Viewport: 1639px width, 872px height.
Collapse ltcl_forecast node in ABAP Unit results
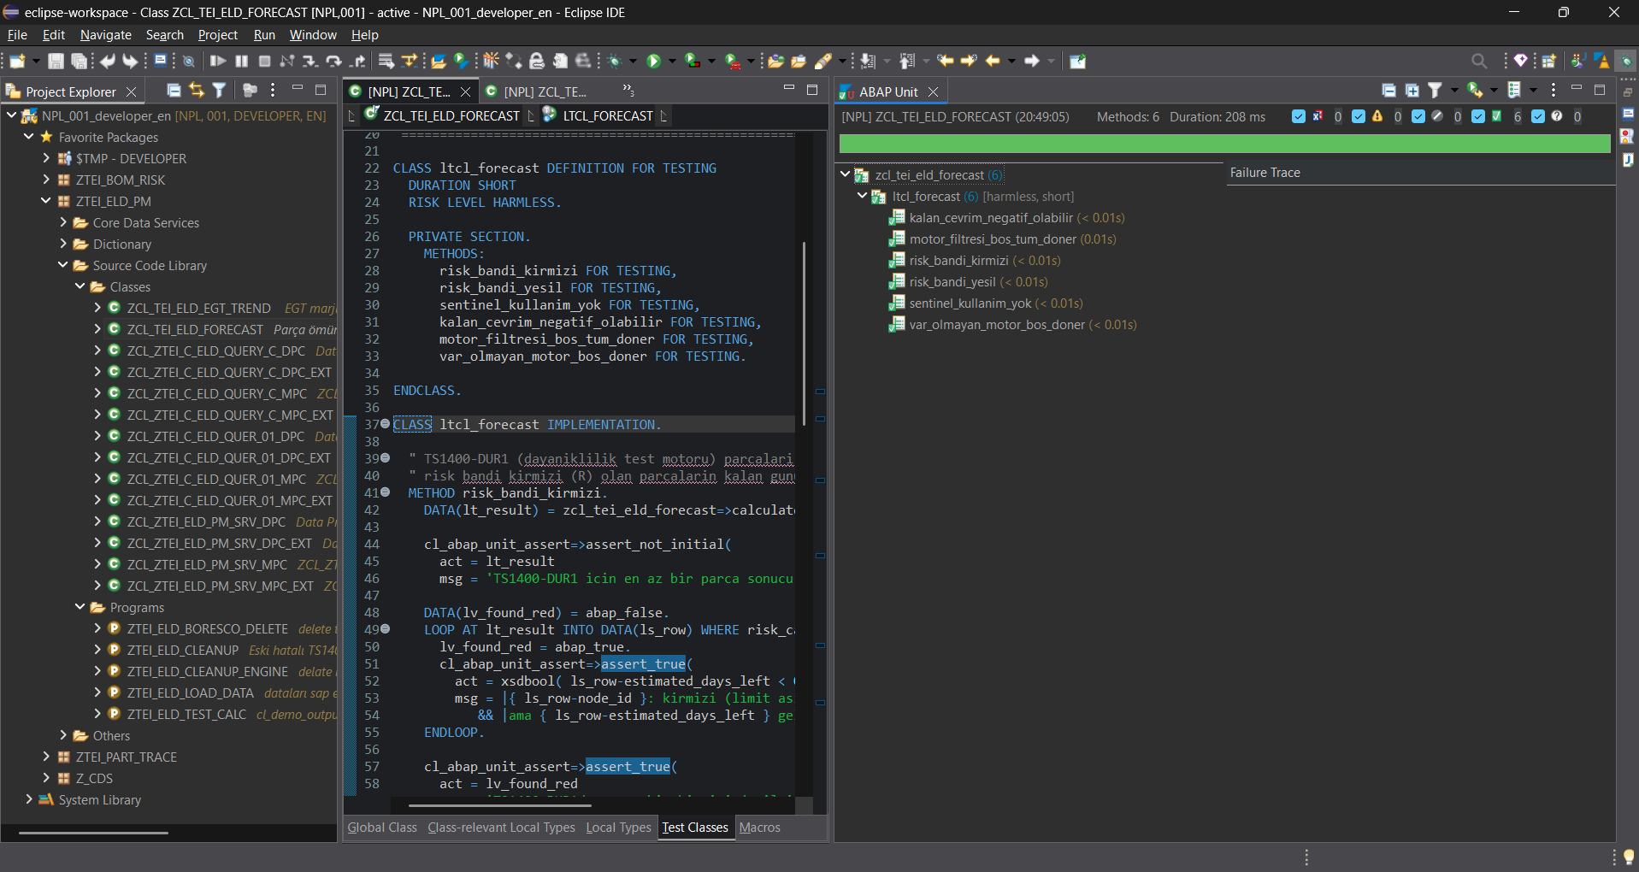pyautogui.click(x=863, y=196)
